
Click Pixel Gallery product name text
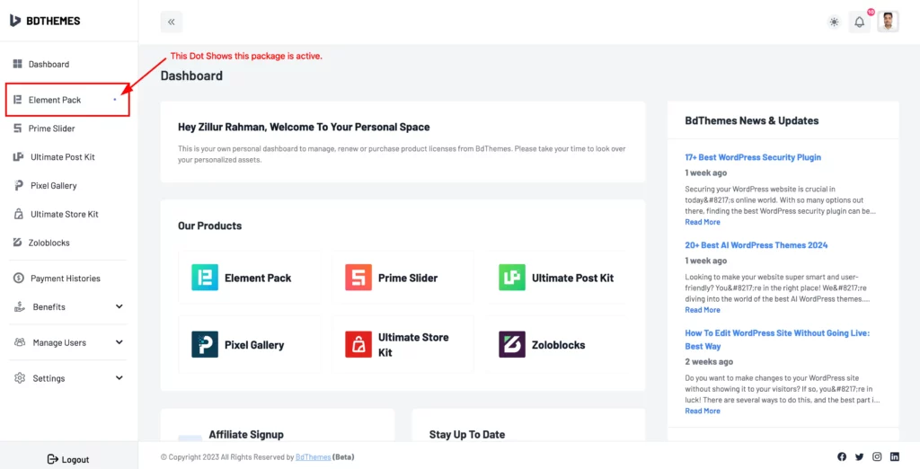[254, 344]
